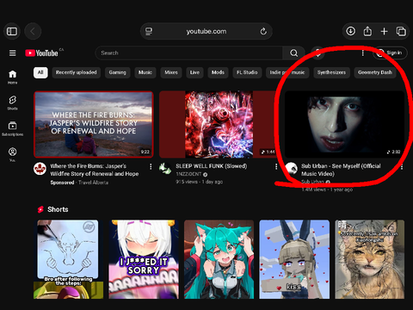Reload the youtube.com page

click(263, 31)
